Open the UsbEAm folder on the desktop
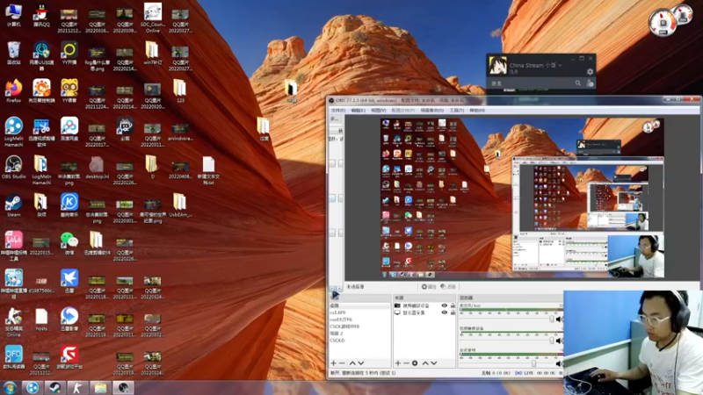 coord(180,205)
